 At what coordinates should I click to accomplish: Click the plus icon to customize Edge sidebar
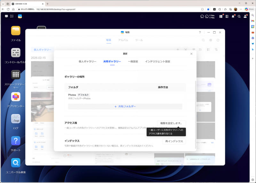[253, 58]
